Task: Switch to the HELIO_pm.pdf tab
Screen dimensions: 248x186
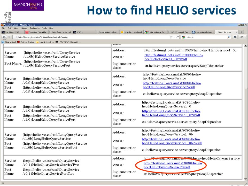Action: coord(179,32)
